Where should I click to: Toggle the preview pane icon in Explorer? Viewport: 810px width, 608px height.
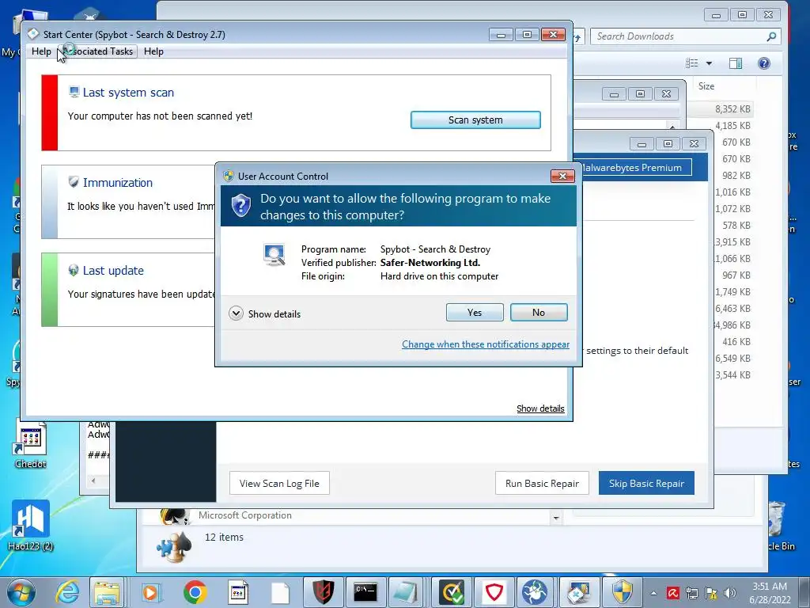[736, 63]
